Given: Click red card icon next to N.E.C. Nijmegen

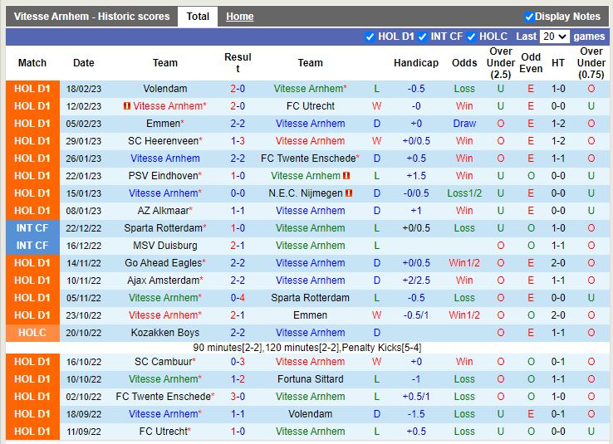Looking at the screenshot, I should [x=349, y=193].
